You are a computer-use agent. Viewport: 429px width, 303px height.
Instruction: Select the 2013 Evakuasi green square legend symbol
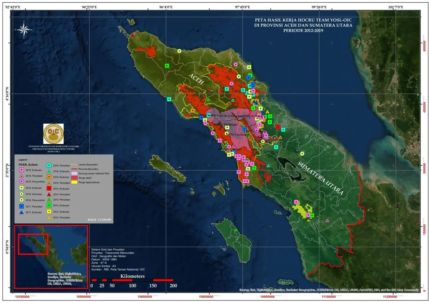(49, 205)
